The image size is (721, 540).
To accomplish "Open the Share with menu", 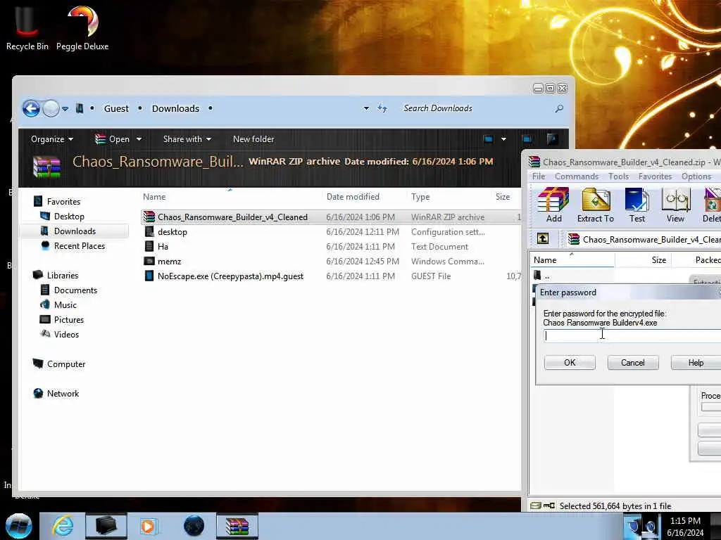I will pyautogui.click(x=187, y=139).
